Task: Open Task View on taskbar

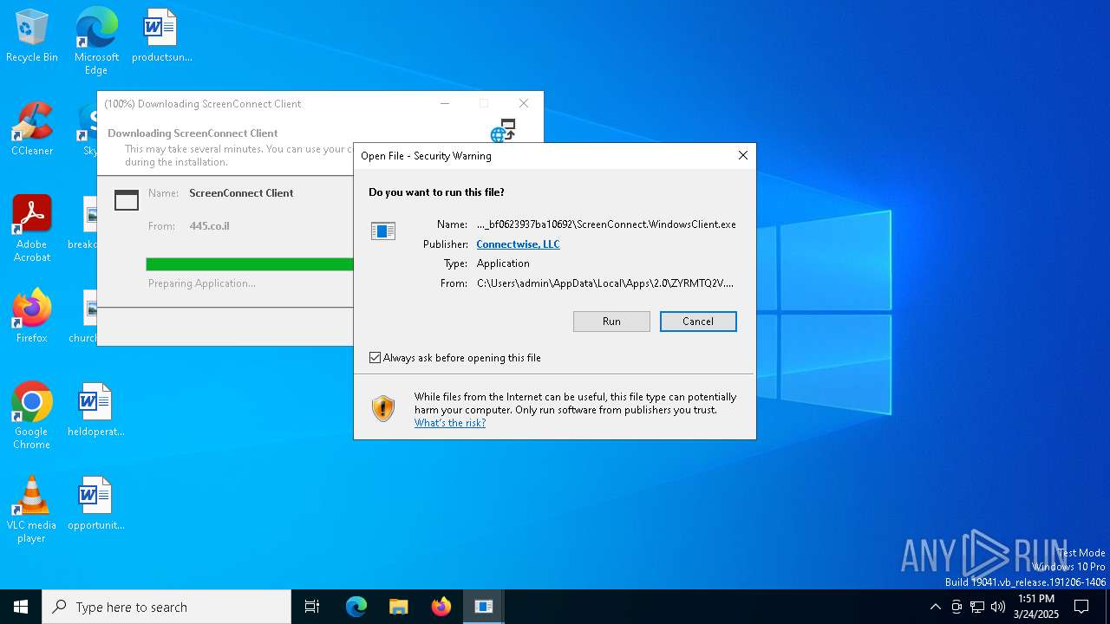Action: tap(312, 607)
